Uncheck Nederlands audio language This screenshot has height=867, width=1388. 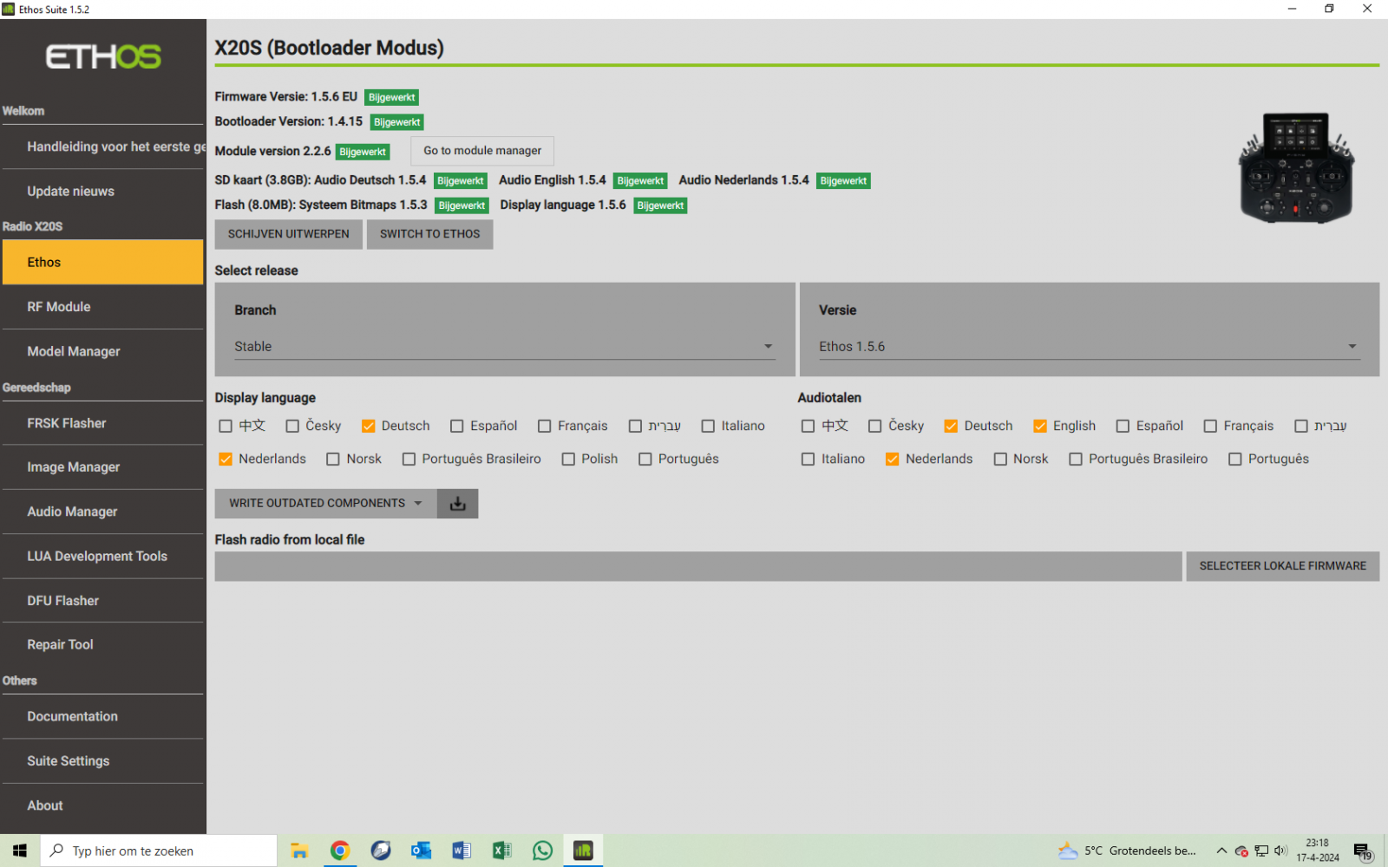coord(892,459)
